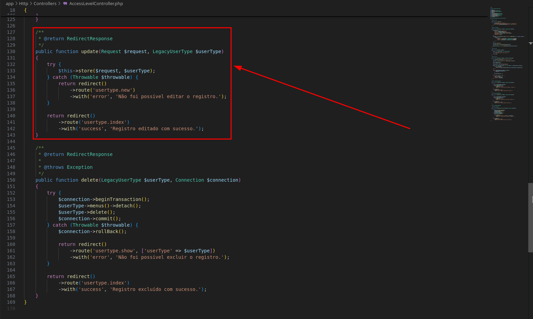This screenshot has width=533, height=319.
Task: Open the 'app' breadcrumb segment
Action: 9,3
